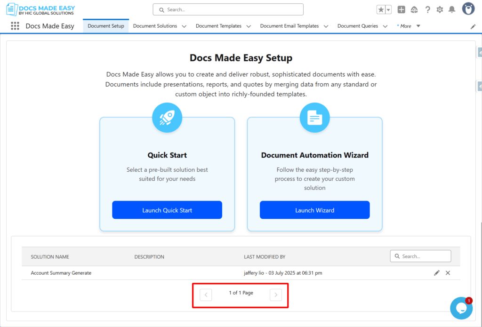Open the user profile avatar
Screen dimensions: 482x327
coord(468,9)
